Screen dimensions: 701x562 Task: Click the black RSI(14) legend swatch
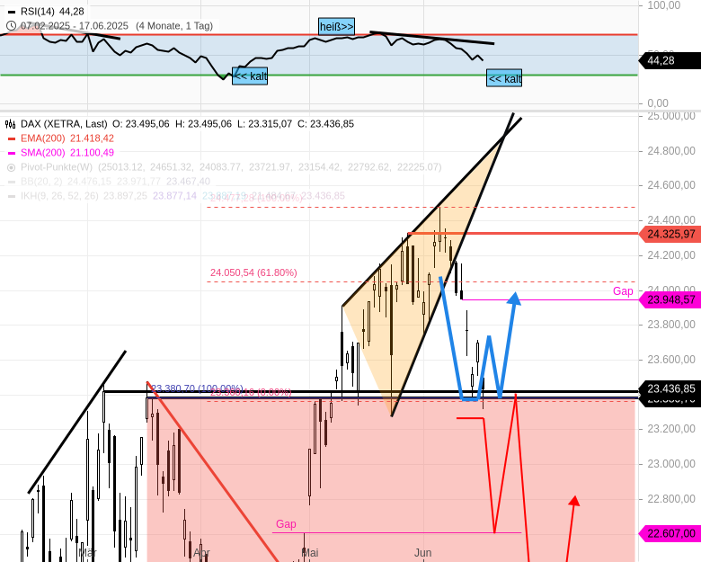(11, 12)
